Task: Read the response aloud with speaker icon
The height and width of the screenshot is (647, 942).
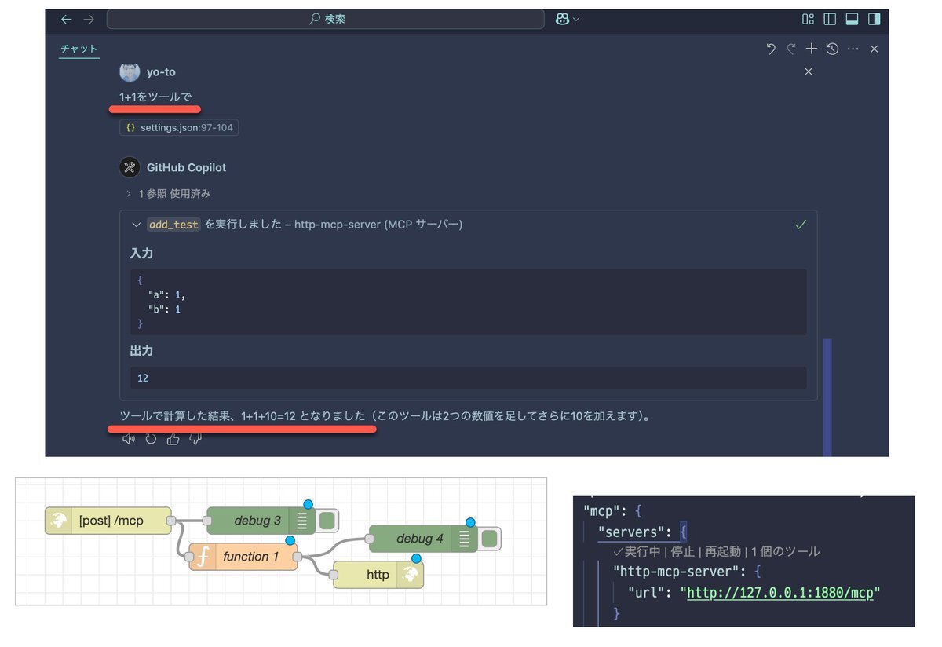Action: pos(129,438)
